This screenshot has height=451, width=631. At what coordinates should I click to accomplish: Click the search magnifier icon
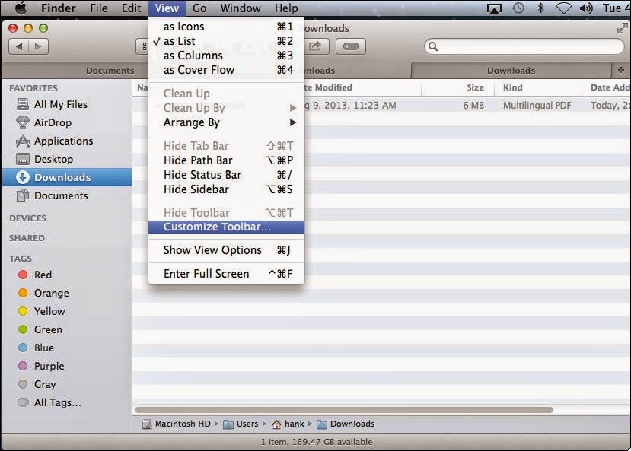433,46
